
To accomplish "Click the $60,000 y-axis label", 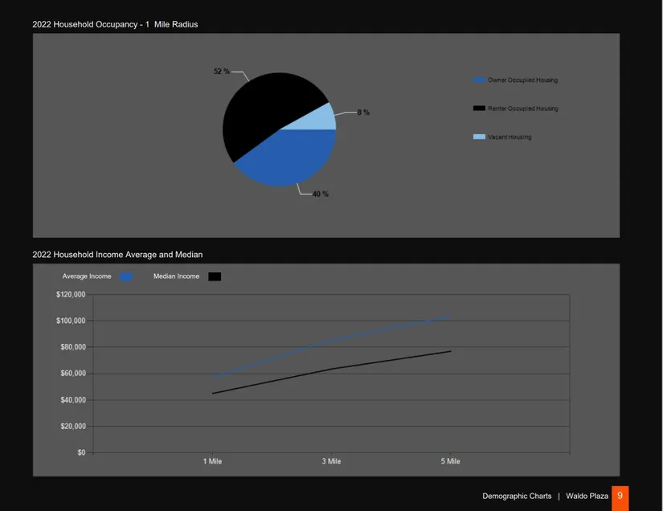I will click(x=72, y=374).
